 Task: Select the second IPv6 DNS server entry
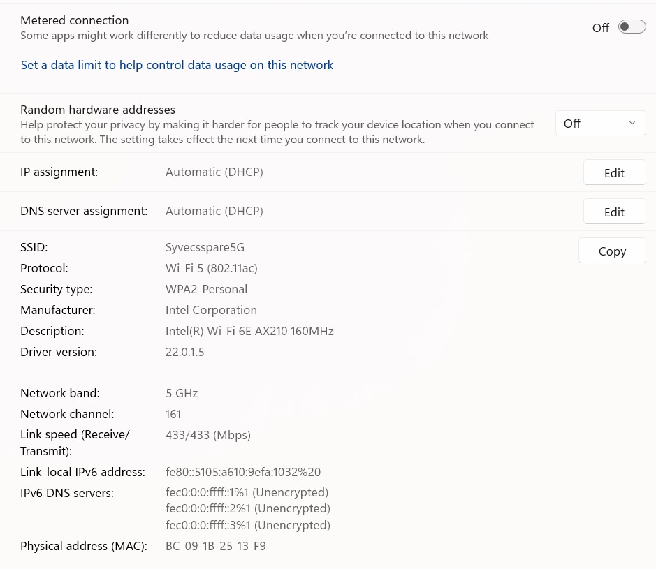(x=247, y=509)
